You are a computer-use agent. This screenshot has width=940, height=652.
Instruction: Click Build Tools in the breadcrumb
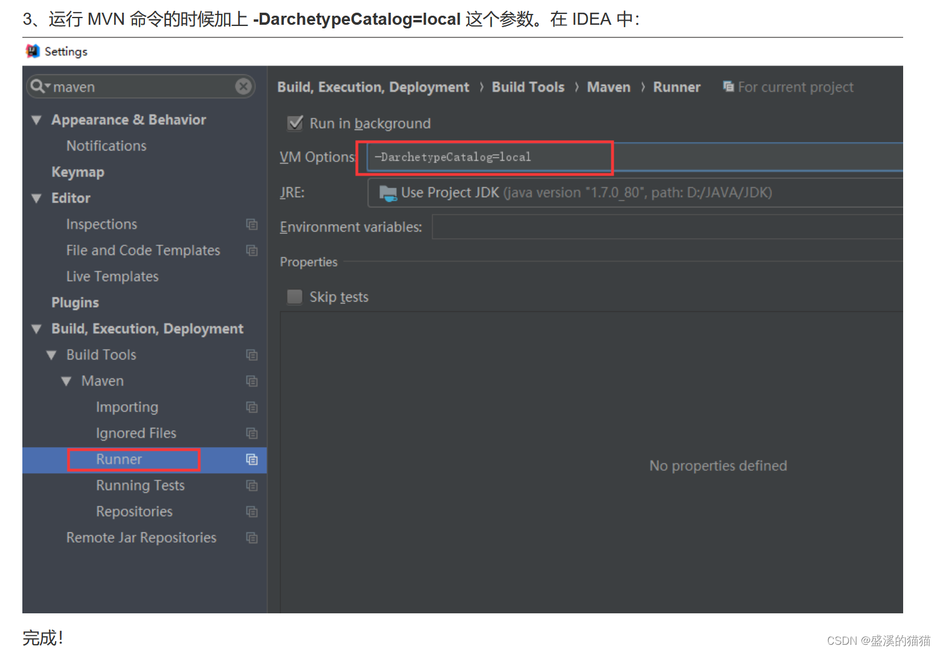point(528,87)
